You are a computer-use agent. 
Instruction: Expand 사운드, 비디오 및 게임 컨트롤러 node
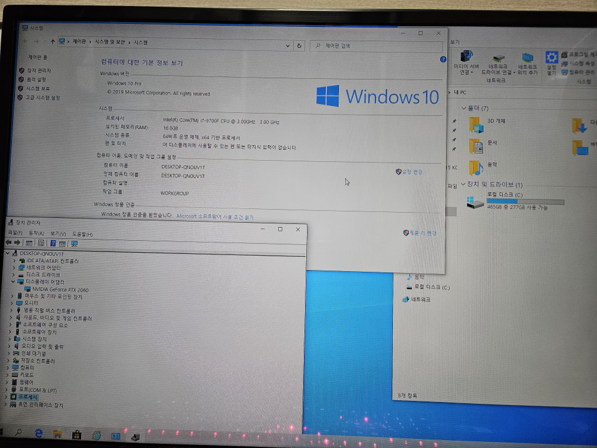click(x=11, y=317)
